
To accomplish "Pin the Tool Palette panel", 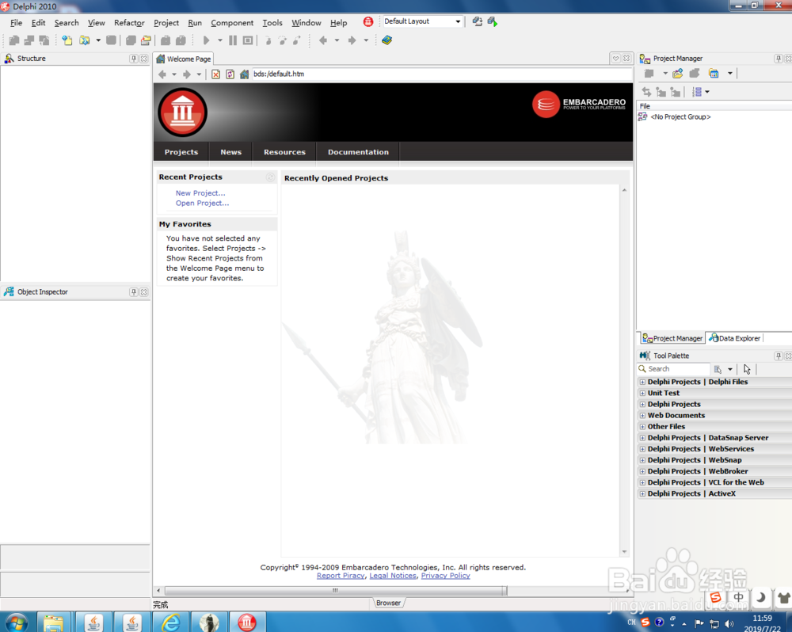I will pyautogui.click(x=779, y=356).
